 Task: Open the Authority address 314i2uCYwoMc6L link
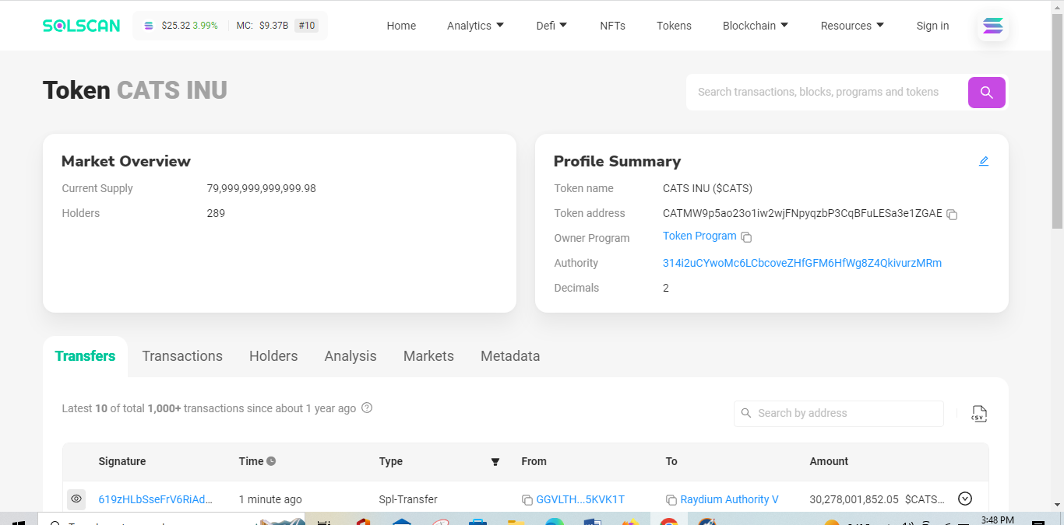802,263
